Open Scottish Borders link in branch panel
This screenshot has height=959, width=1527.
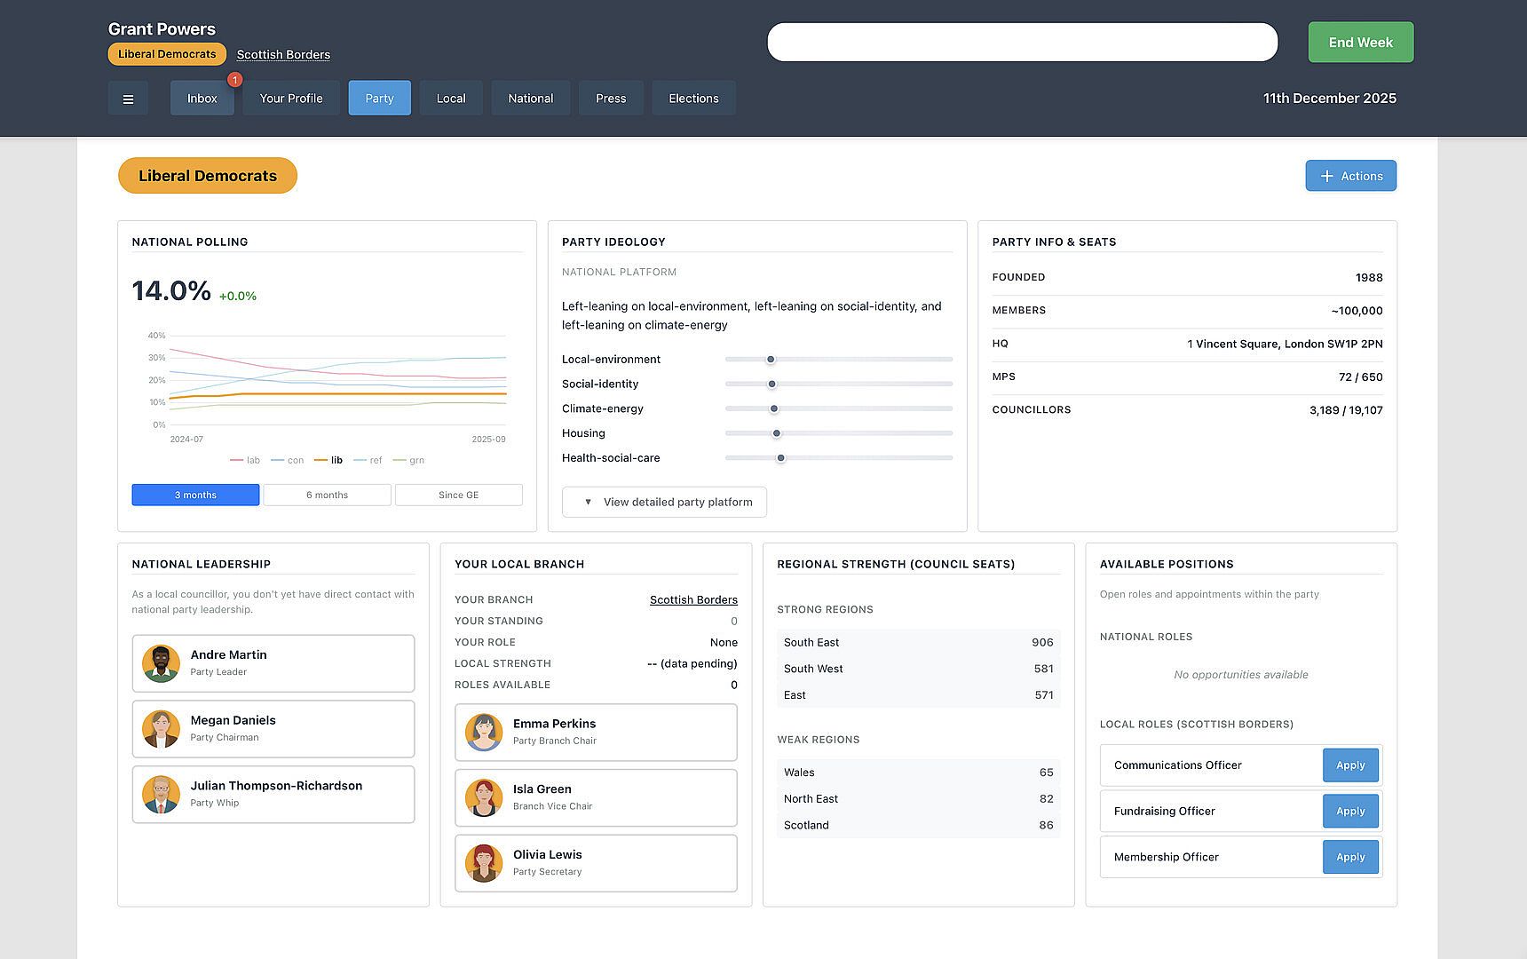coord(693,599)
